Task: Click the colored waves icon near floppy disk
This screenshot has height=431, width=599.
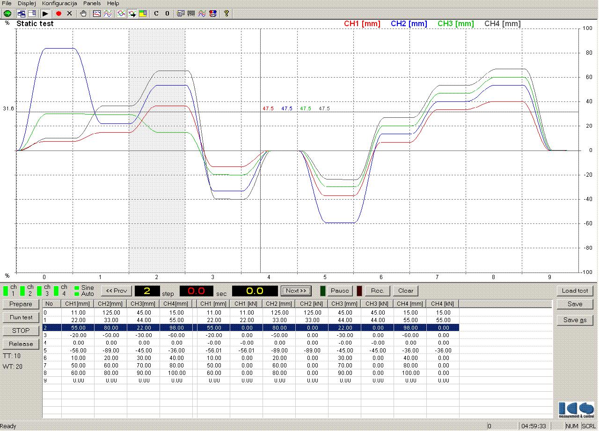Action: [x=202, y=14]
